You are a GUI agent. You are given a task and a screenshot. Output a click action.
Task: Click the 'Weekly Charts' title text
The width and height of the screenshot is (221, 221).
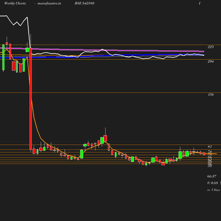15,4
